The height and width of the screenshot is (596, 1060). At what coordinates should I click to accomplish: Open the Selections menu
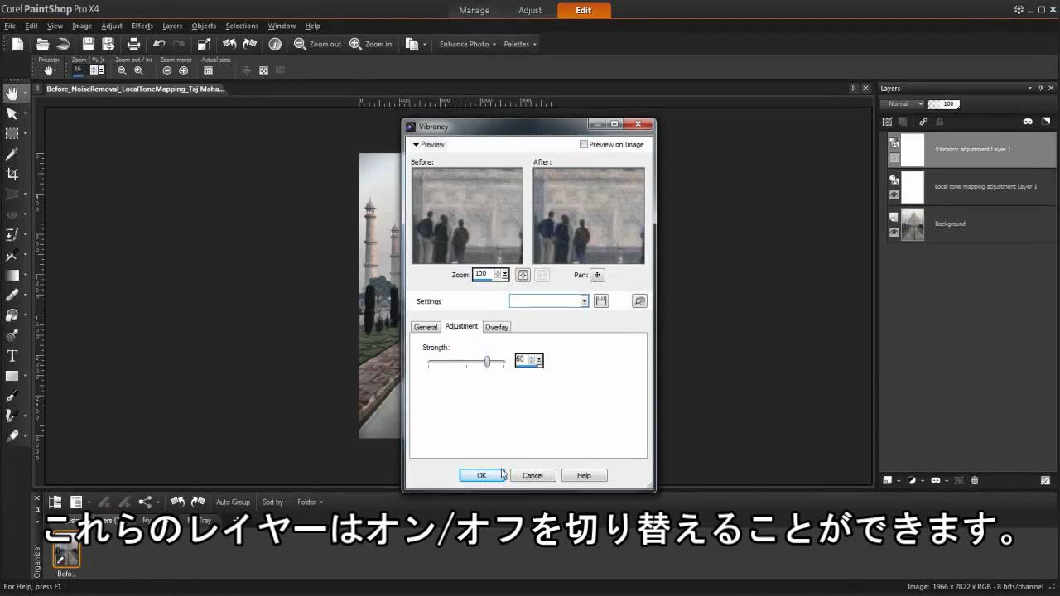click(242, 26)
